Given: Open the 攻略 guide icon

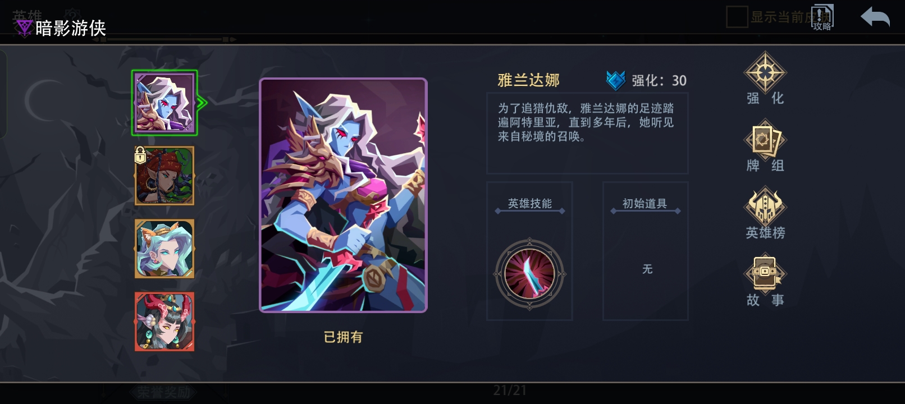Looking at the screenshot, I should [822, 17].
